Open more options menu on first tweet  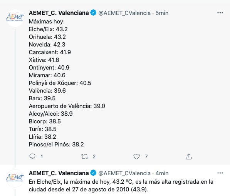pos(220,13)
